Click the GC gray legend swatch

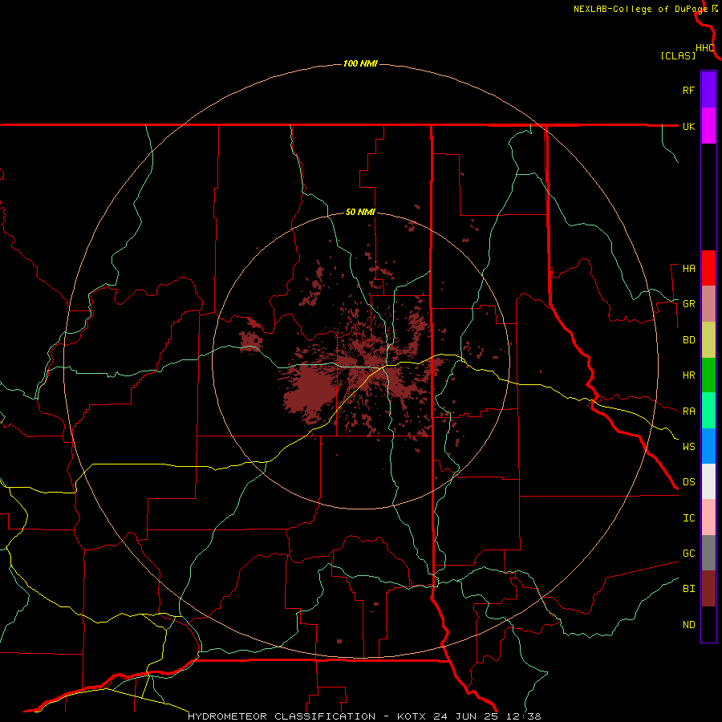pos(708,553)
